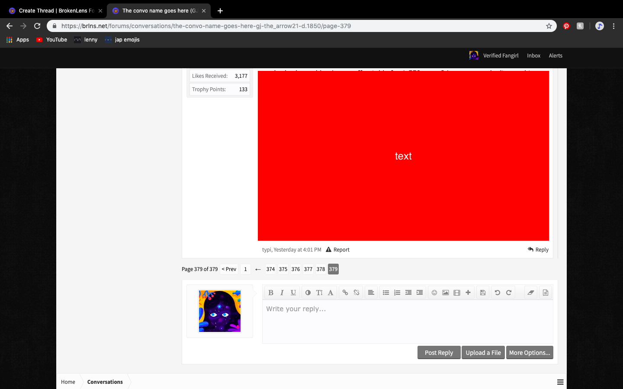Select The convo name goes here tab
Screen dimensions: 623x389
click(x=159, y=11)
